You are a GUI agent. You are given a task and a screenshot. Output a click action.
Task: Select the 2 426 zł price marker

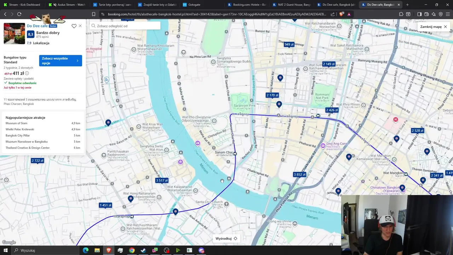[x=332, y=110]
